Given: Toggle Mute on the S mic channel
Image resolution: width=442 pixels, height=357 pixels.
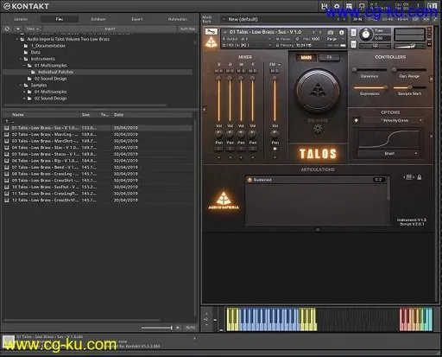Looking at the screenshot, I should click(217, 71).
